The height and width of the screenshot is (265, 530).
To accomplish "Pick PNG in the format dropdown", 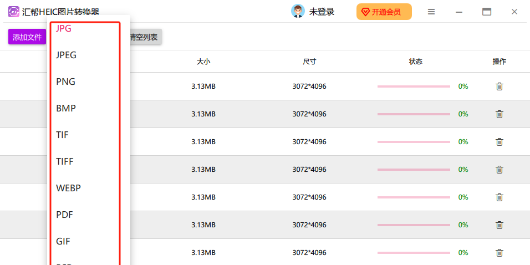I will (65, 81).
